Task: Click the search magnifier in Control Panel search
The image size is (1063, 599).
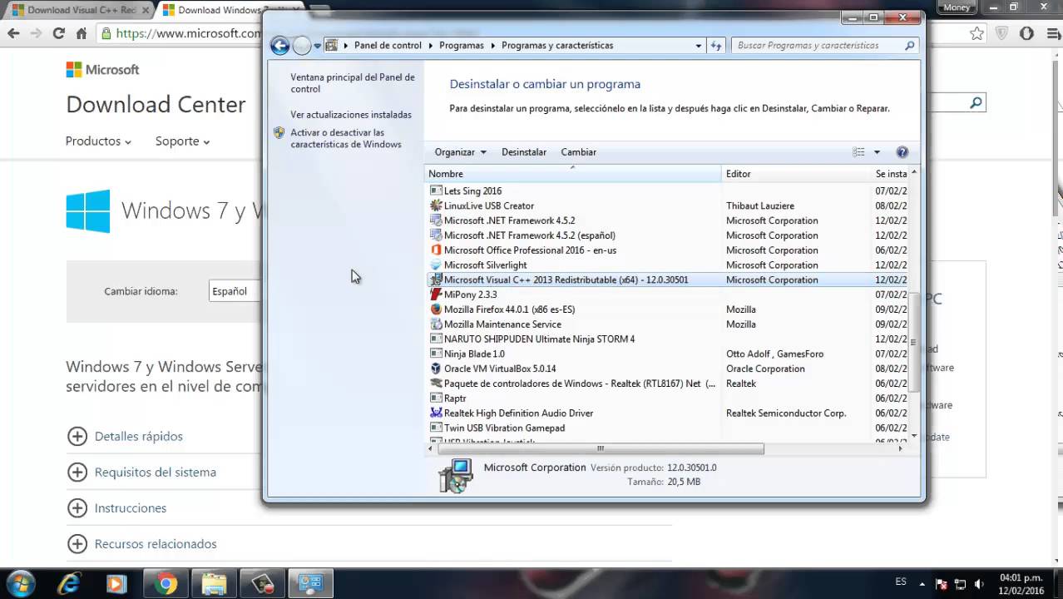Action: point(909,46)
